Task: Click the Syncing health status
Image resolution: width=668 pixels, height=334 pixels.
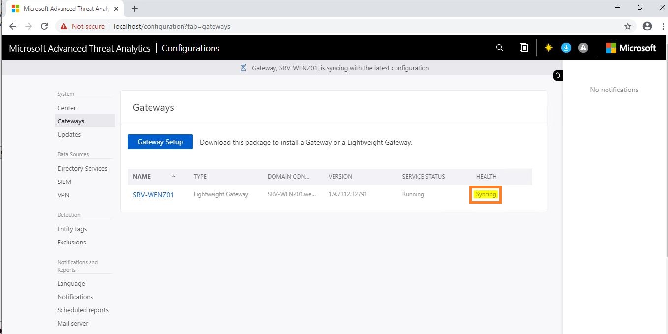Action: 486,194
